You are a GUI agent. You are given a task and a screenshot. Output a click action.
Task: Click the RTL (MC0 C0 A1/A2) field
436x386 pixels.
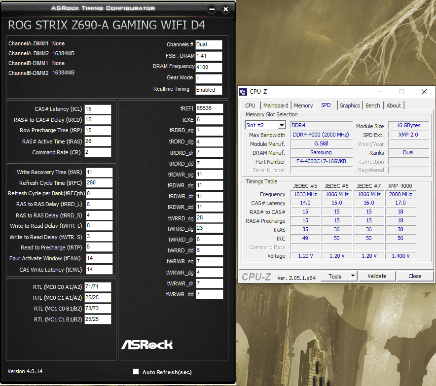[98, 287]
